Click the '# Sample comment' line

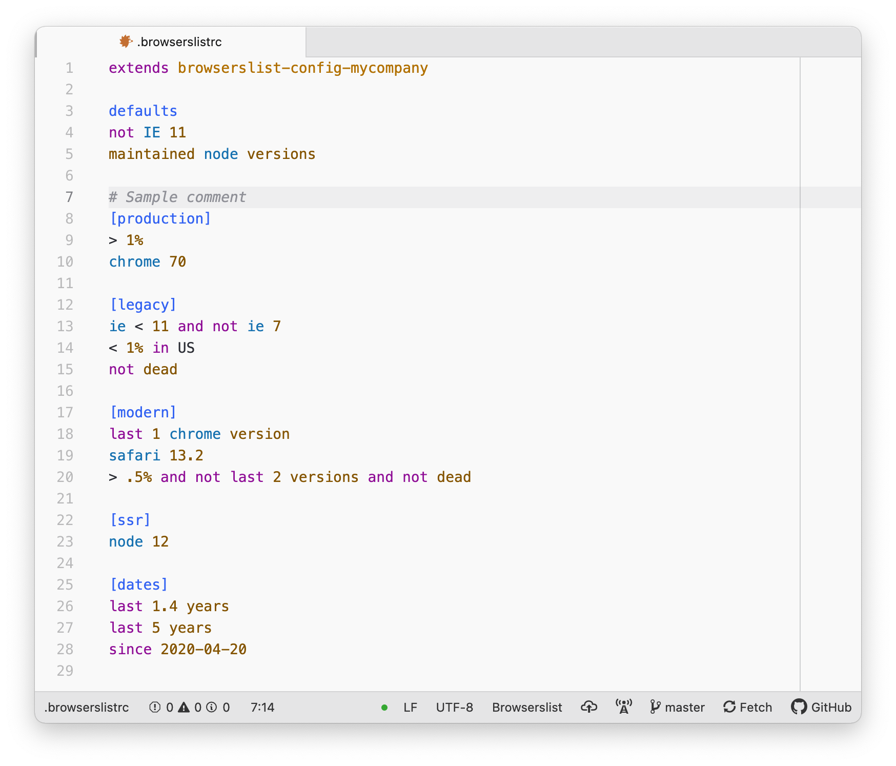point(177,197)
